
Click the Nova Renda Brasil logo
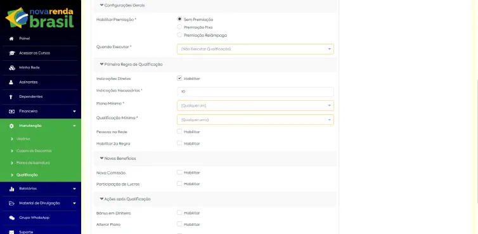(40, 17)
